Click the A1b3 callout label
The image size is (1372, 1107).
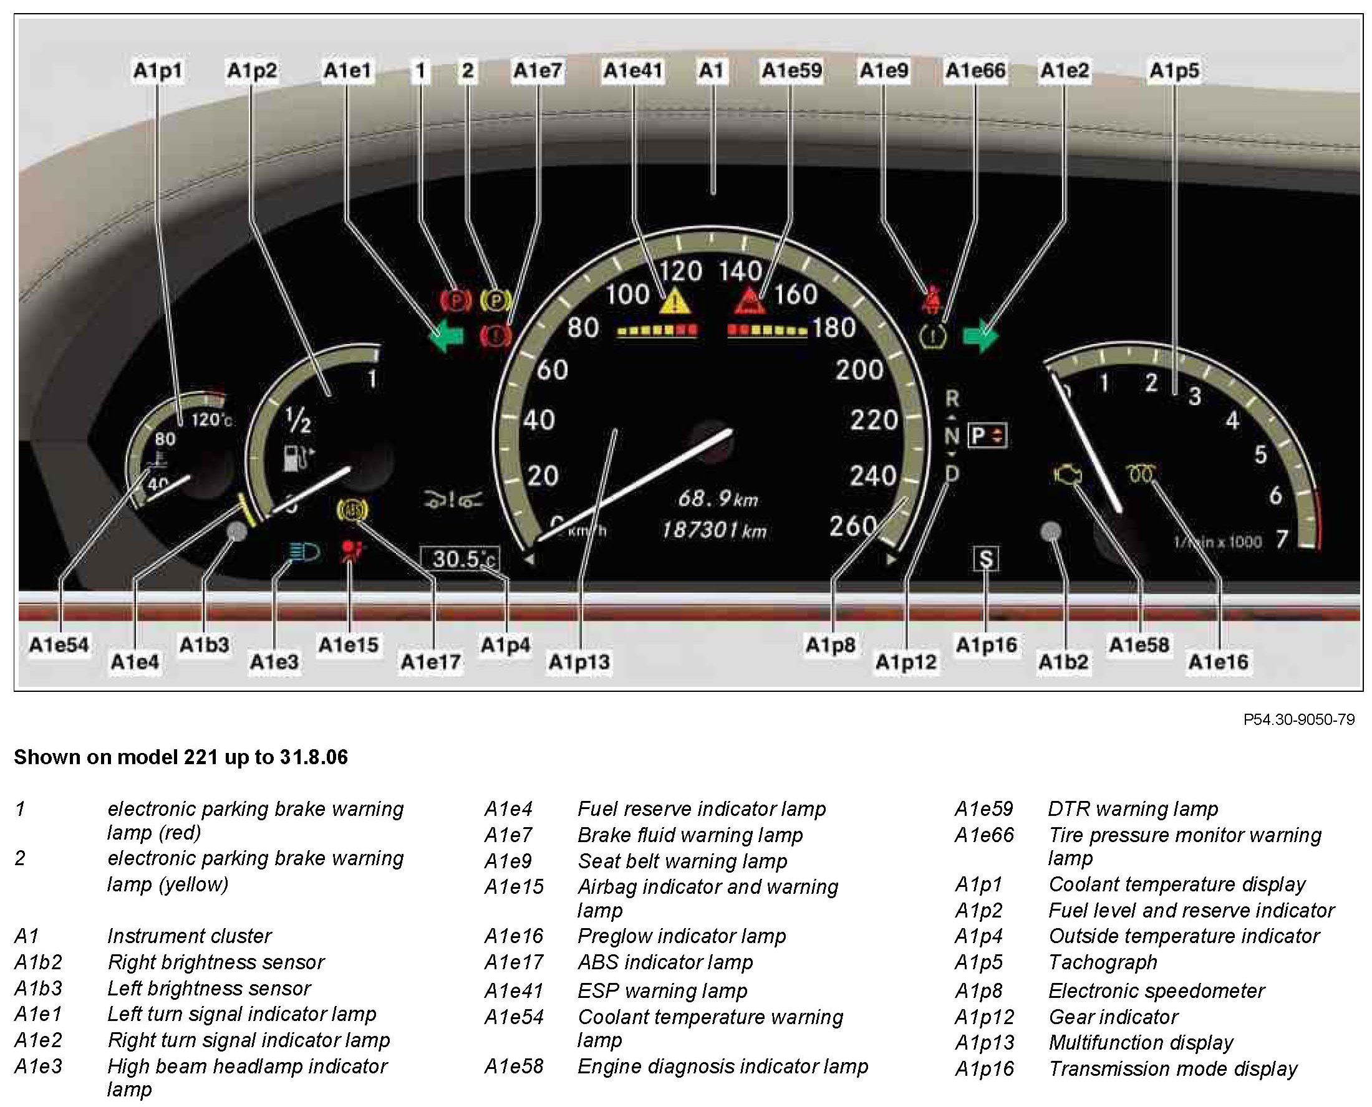(x=204, y=645)
